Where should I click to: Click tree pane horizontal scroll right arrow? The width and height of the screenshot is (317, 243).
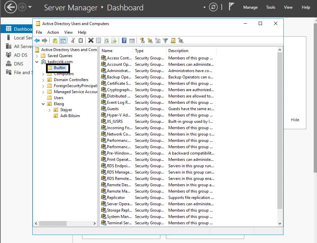pos(94,223)
